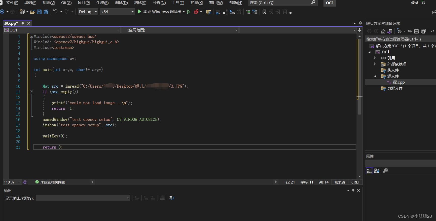The height and width of the screenshot is (221, 436).
Task: Click the Uncomment selected lines icon
Action: pos(255,12)
